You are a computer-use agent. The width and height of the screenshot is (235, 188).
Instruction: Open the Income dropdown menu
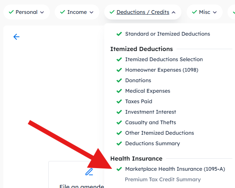[77, 12]
